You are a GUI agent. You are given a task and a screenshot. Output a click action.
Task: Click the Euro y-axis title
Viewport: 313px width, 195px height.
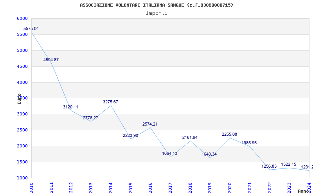click(x=19, y=99)
